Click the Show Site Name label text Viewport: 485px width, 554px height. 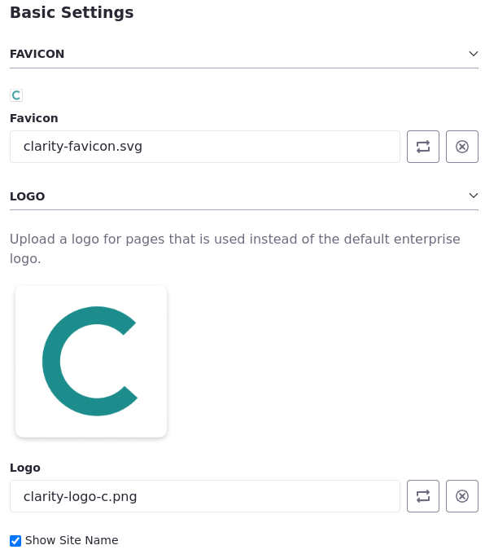[x=72, y=540]
